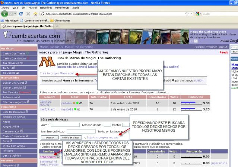Open Buscar Una Carta in sidebar

coord(19,83)
